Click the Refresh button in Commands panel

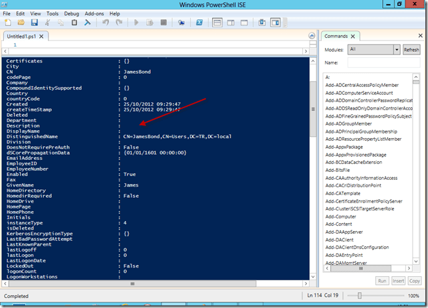[x=411, y=50]
